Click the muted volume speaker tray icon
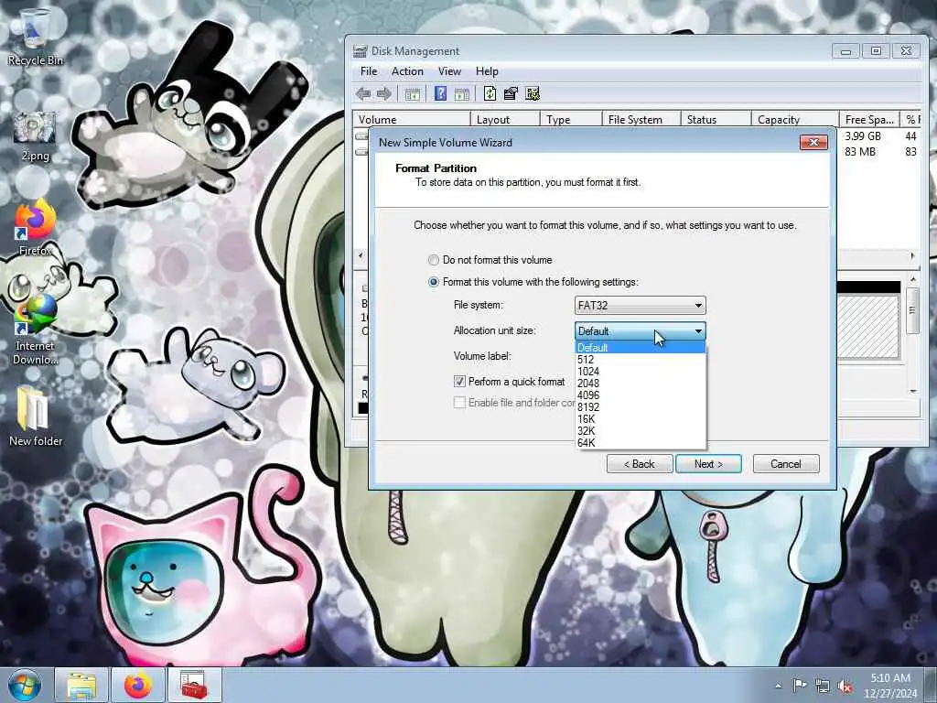Screen dimensions: 937x703 pos(845,686)
